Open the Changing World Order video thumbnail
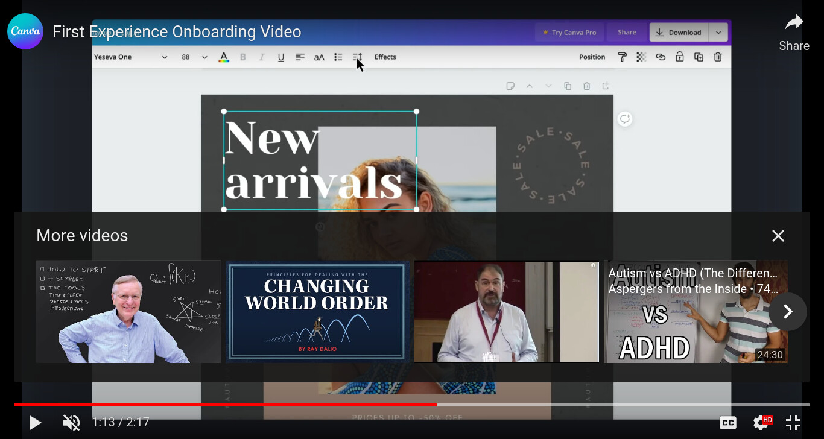This screenshot has height=439, width=824. pos(317,311)
